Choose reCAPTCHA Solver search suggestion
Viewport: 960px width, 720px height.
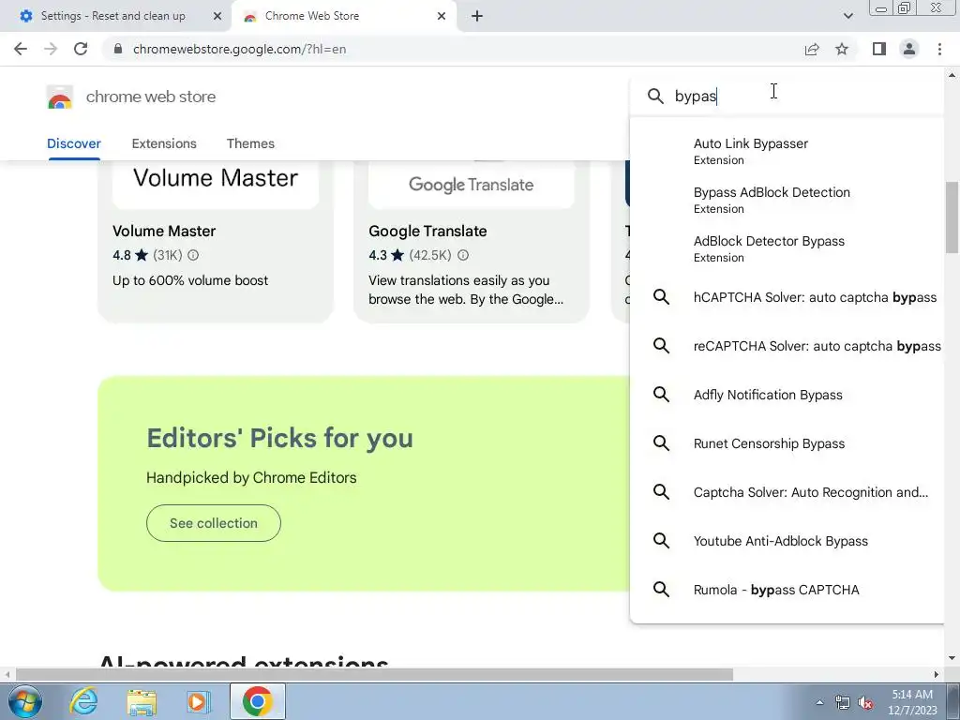(787, 346)
